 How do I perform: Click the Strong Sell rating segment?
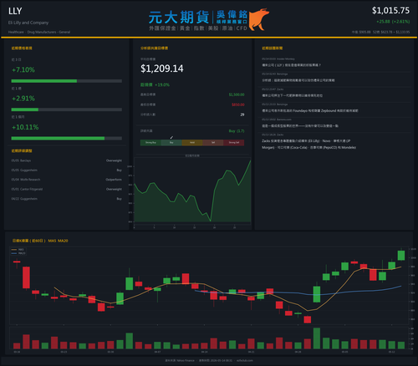pyautogui.click(x=234, y=143)
